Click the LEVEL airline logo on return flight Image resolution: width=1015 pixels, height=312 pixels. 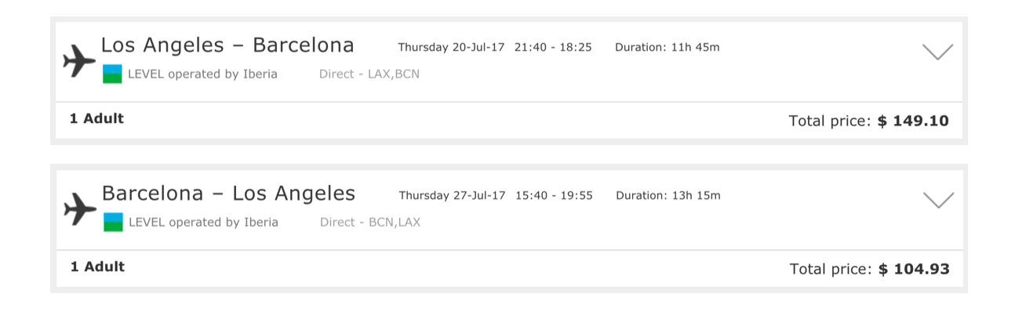coord(113,222)
